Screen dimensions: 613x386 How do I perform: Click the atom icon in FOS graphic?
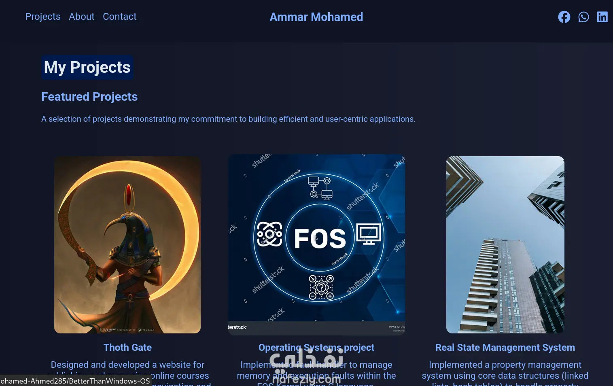click(270, 234)
